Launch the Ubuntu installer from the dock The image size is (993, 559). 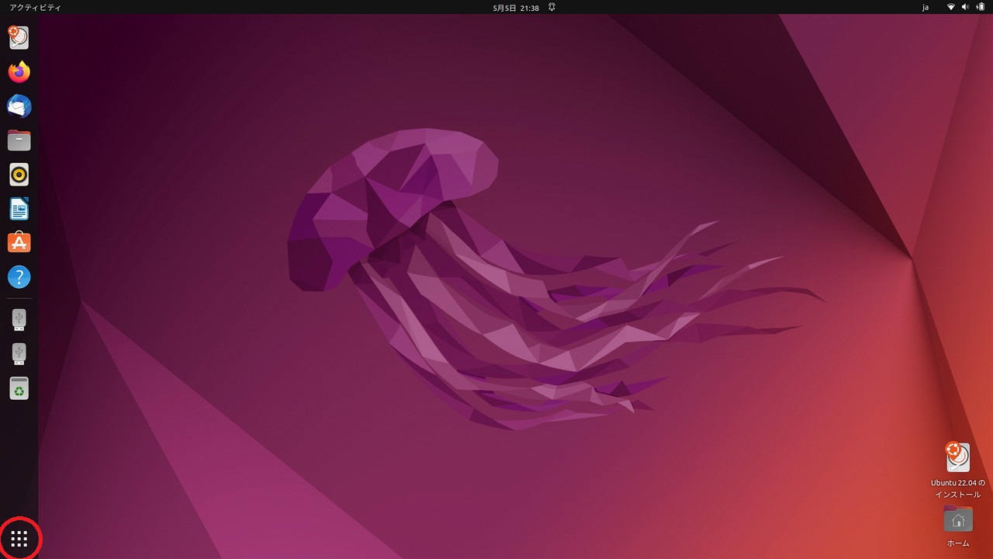[x=19, y=37]
